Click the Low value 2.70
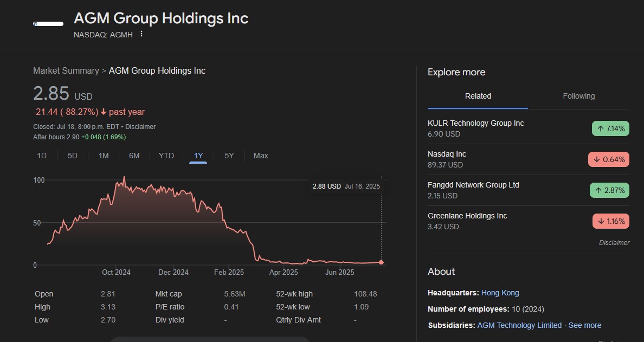Viewport: 644px width, 342px height. click(x=108, y=320)
